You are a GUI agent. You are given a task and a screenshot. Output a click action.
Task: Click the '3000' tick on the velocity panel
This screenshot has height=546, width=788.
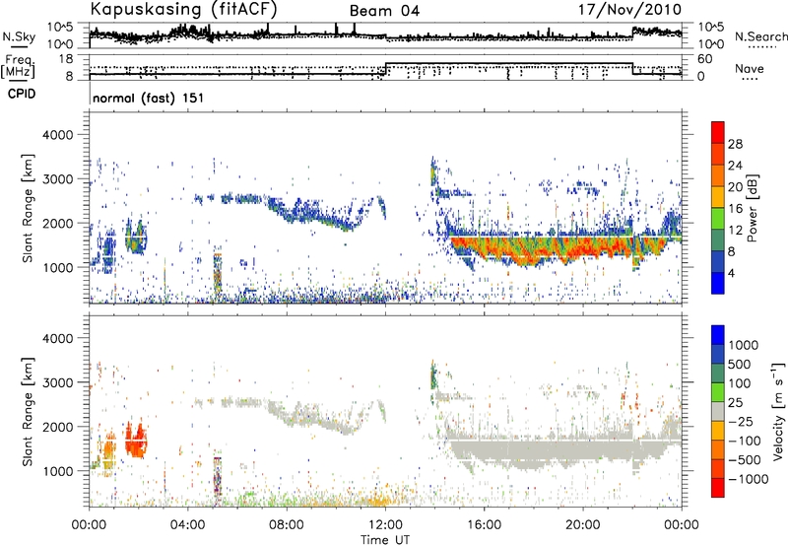57,382
